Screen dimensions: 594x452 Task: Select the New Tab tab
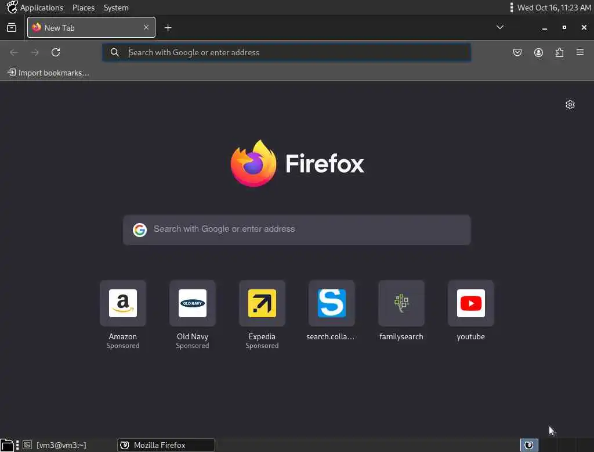click(x=91, y=27)
